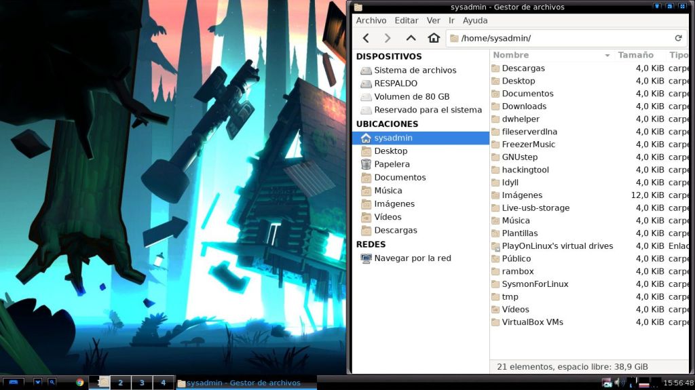Image resolution: width=695 pixels, height=390 pixels.
Task: Open the Ver menu
Action: coord(433,20)
